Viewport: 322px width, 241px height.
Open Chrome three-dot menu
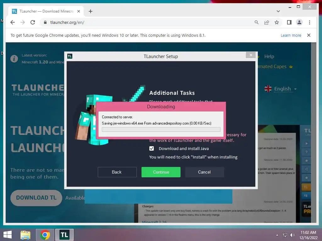click(x=309, y=22)
